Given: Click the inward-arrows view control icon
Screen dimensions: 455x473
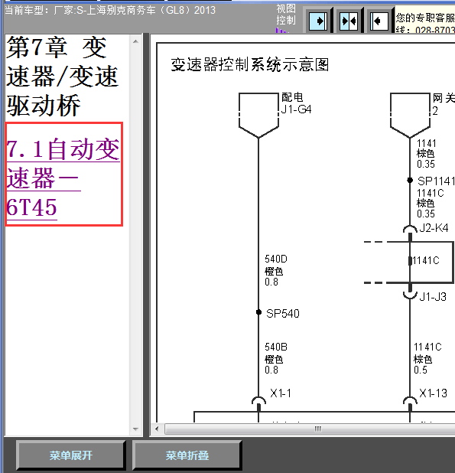Looking at the screenshot, I should (x=349, y=21).
